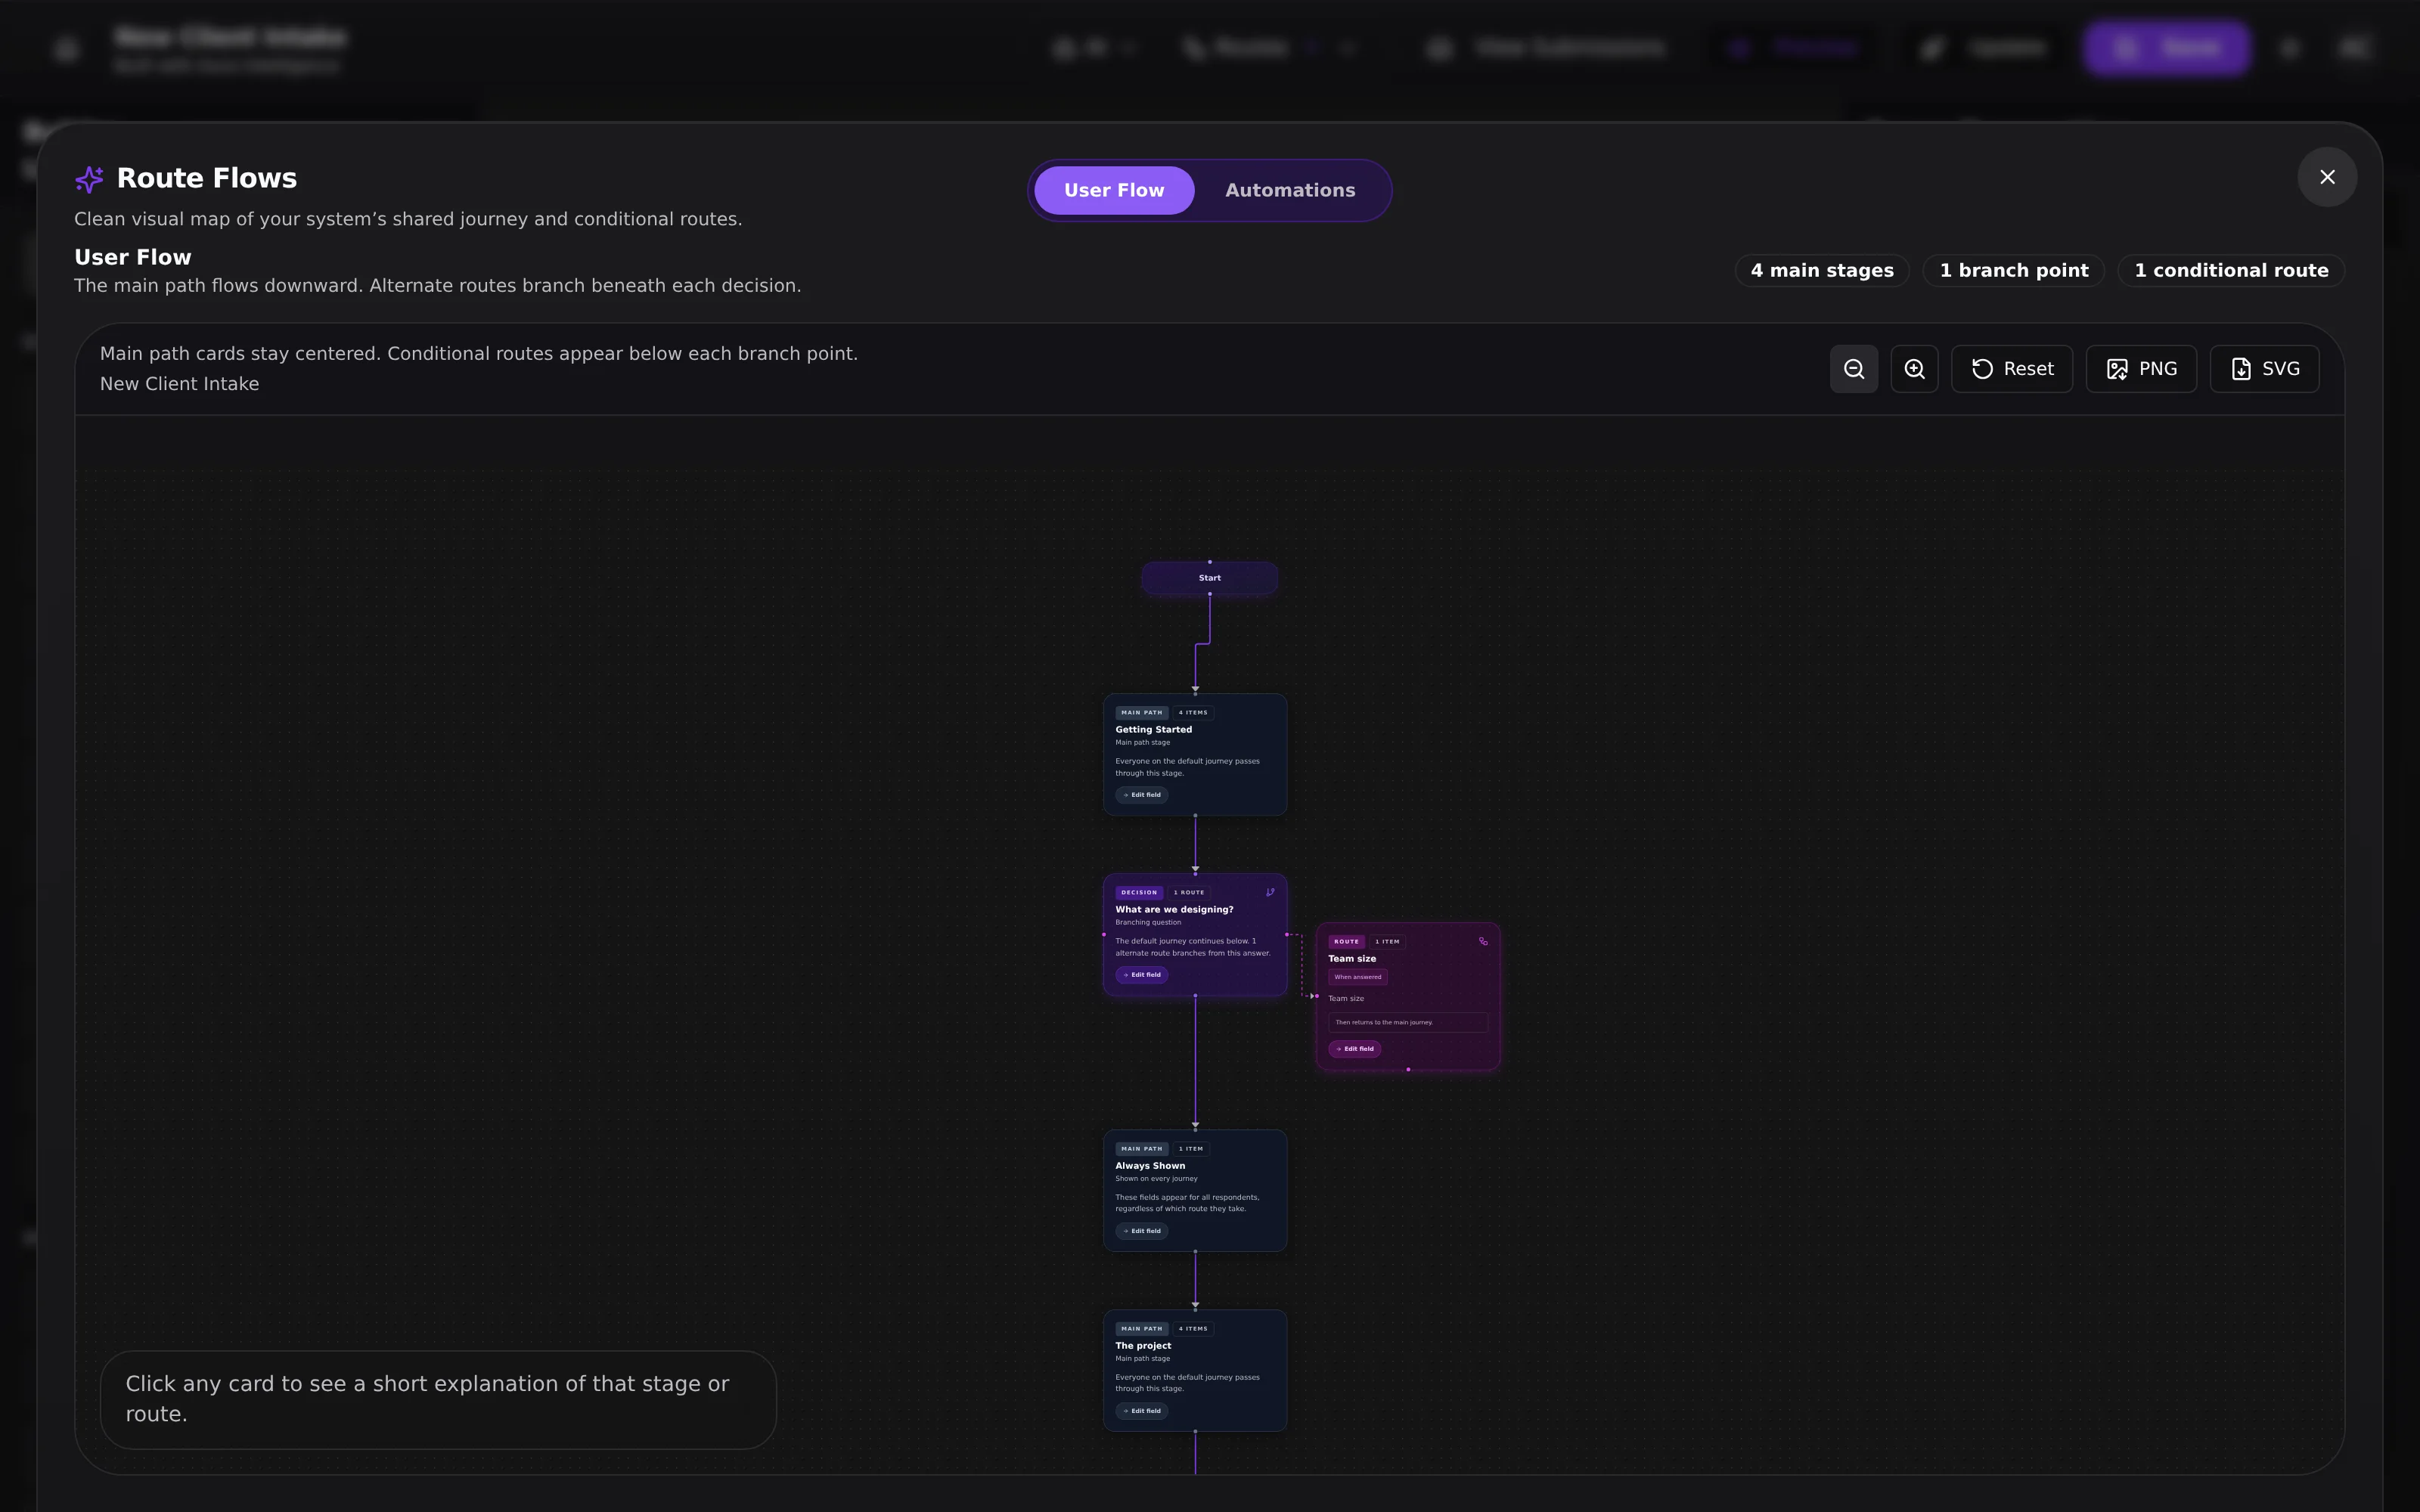Click Edit field on Team size card
Image resolution: width=2420 pixels, height=1512 pixels.
coord(1354,1049)
